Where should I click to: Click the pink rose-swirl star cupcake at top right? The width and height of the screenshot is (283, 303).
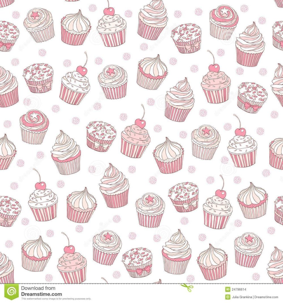tap(224, 22)
